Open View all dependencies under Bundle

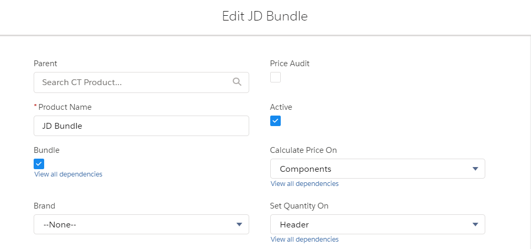click(x=68, y=174)
